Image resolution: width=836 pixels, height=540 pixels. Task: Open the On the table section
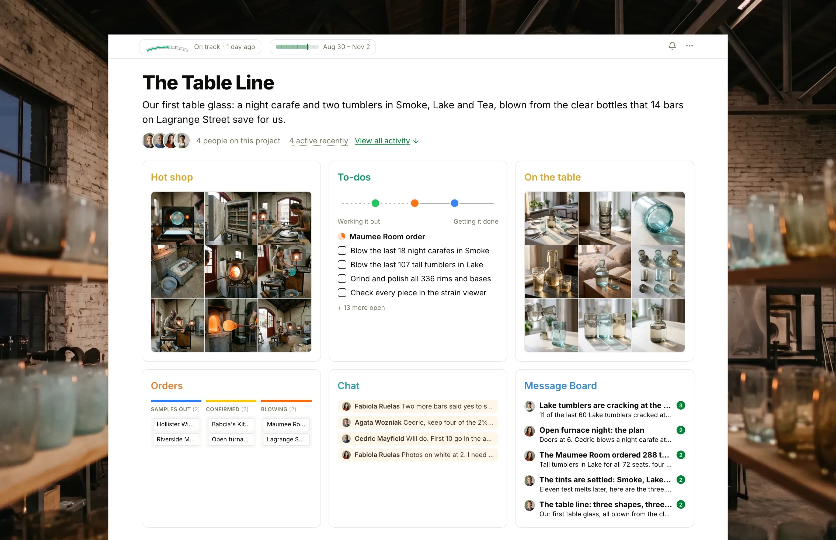[552, 177]
